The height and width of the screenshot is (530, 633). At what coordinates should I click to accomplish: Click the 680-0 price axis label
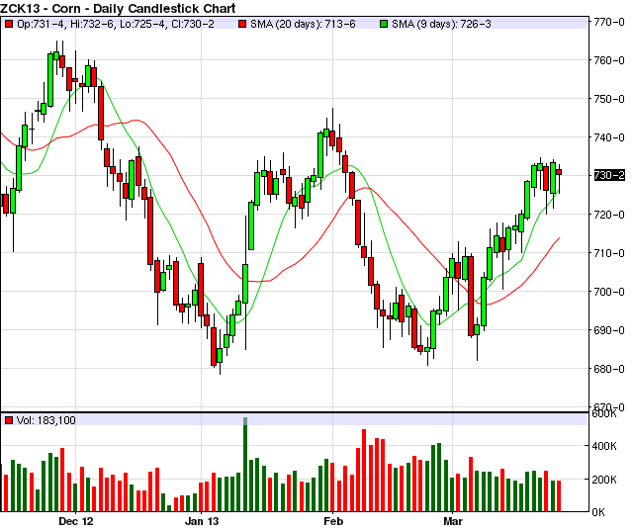pos(609,369)
